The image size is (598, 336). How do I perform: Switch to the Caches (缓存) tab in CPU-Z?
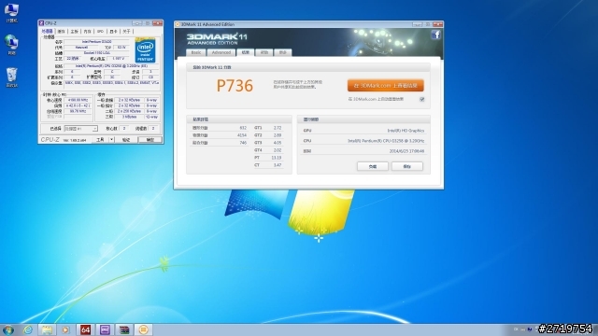pyautogui.click(x=62, y=31)
